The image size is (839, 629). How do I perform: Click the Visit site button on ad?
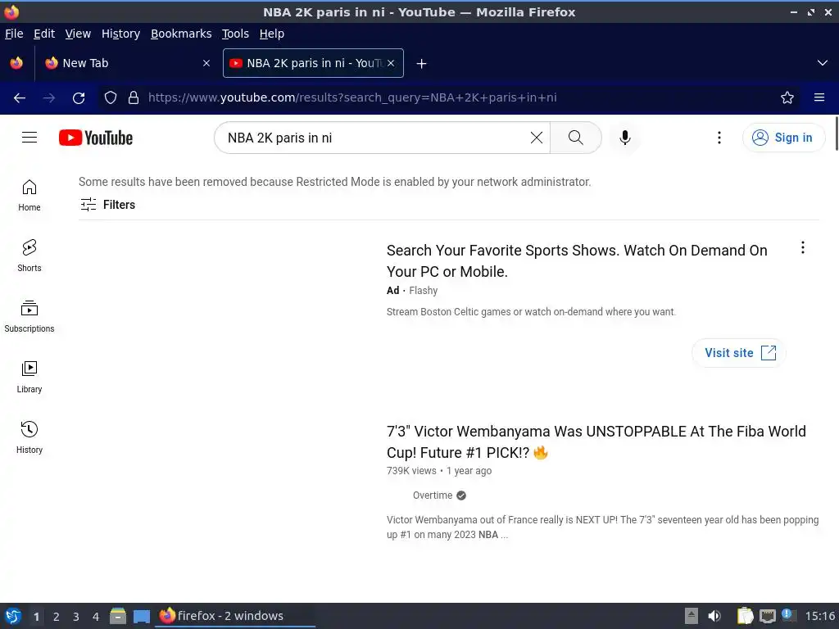click(739, 353)
